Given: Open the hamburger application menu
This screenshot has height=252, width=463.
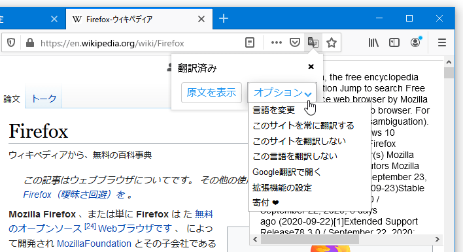Looking at the screenshot, I should [x=441, y=42].
